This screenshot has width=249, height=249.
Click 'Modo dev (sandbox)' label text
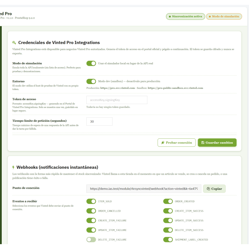tap(129, 81)
